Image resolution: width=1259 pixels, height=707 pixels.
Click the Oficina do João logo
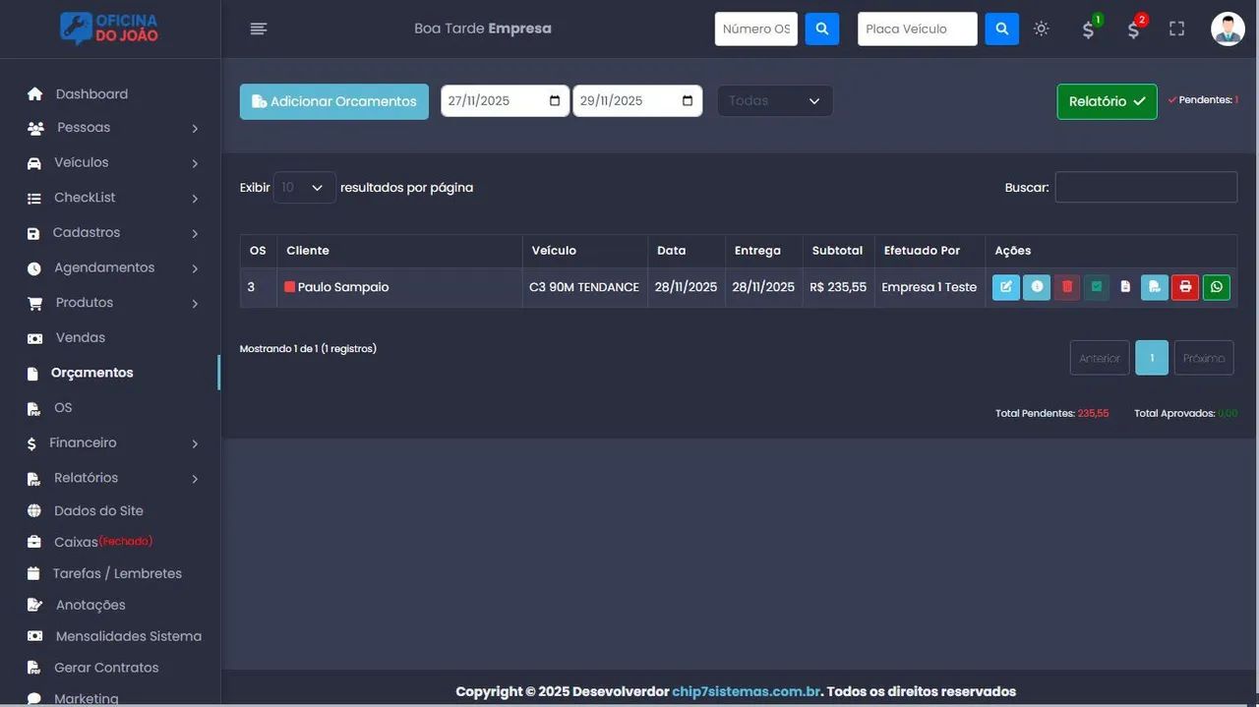coord(109,29)
